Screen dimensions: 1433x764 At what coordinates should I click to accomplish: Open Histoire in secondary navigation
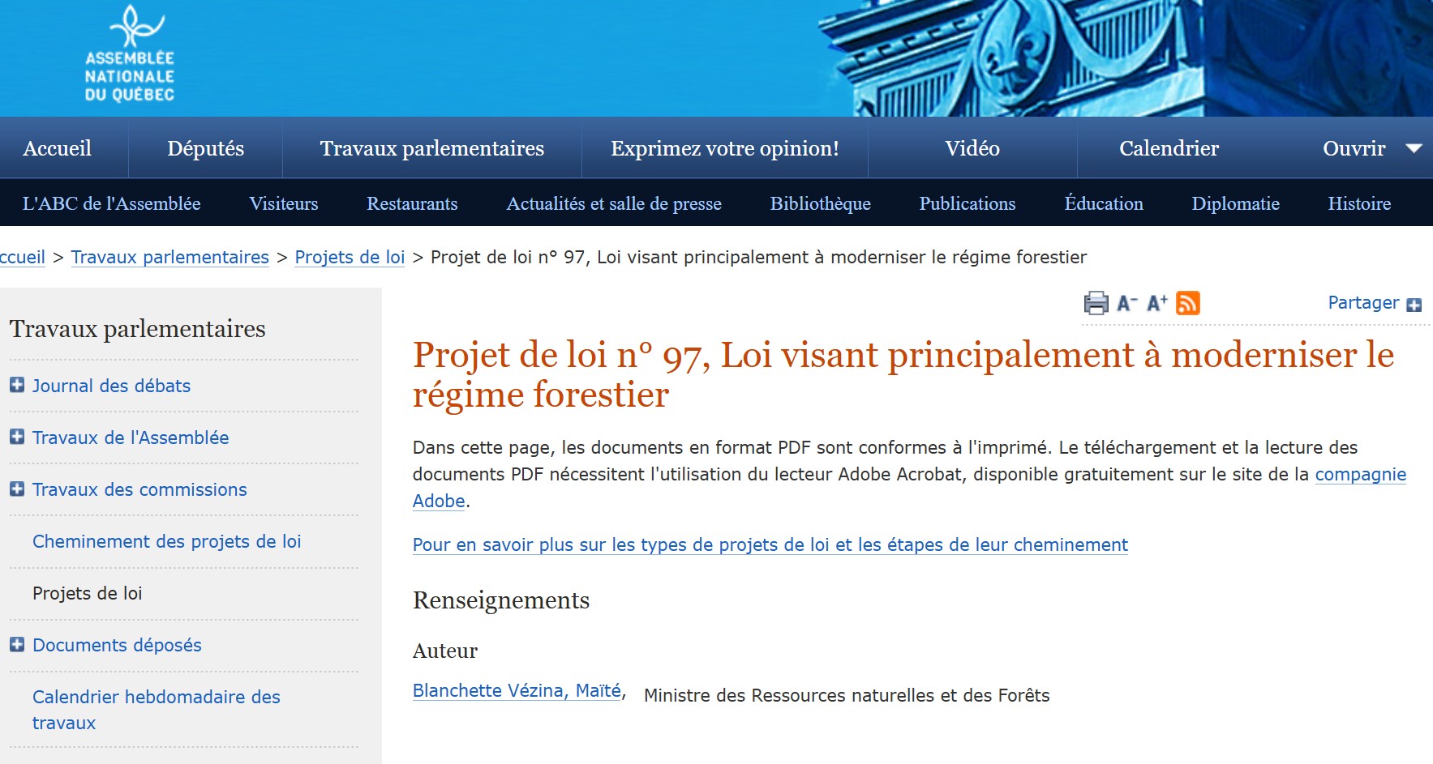click(1359, 203)
